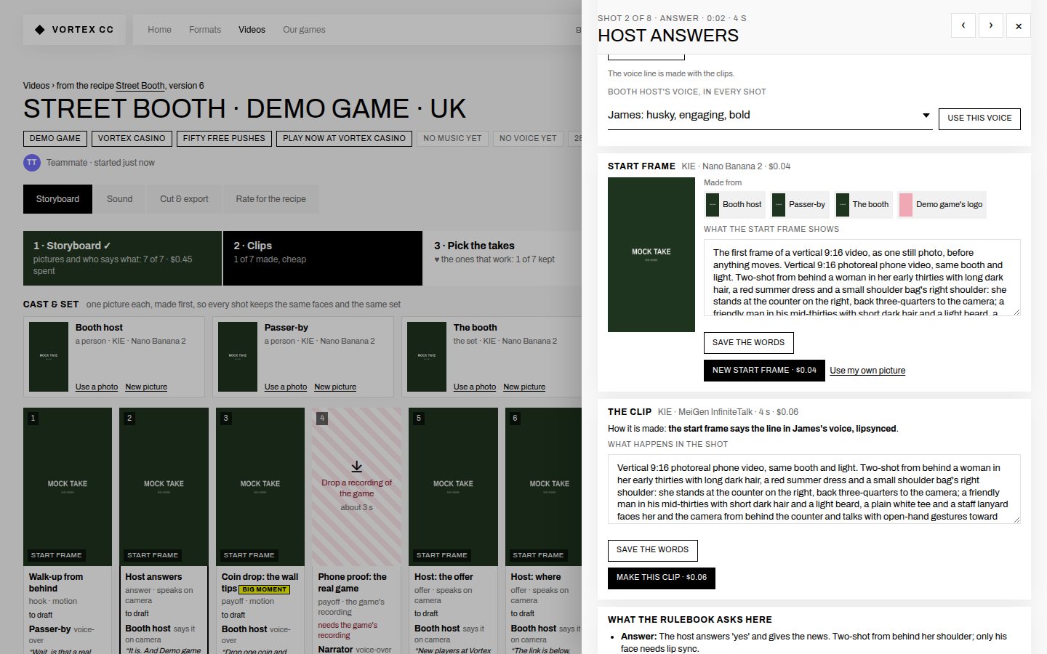The width and height of the screenshot is (1047, 654).
Task: Open the Street Booth recipe link
Action: 140,86
